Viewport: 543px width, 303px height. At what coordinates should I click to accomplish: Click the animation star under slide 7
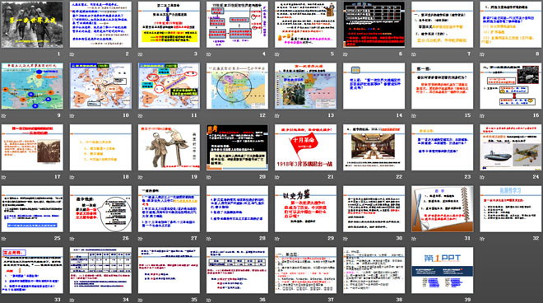pos(414,54)
